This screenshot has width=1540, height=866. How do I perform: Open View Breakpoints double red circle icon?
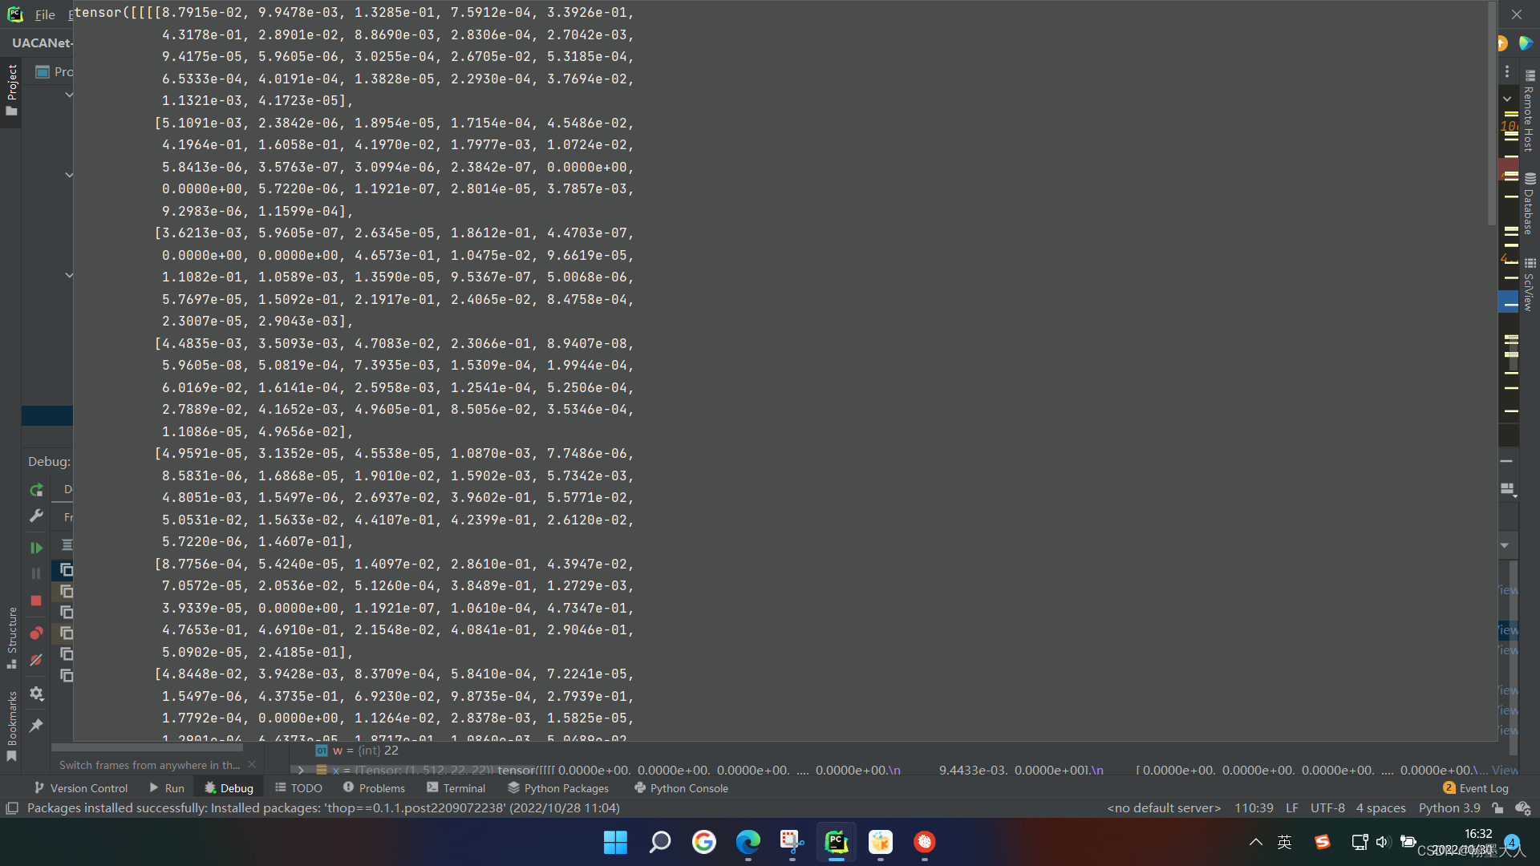tap(36, 633)
